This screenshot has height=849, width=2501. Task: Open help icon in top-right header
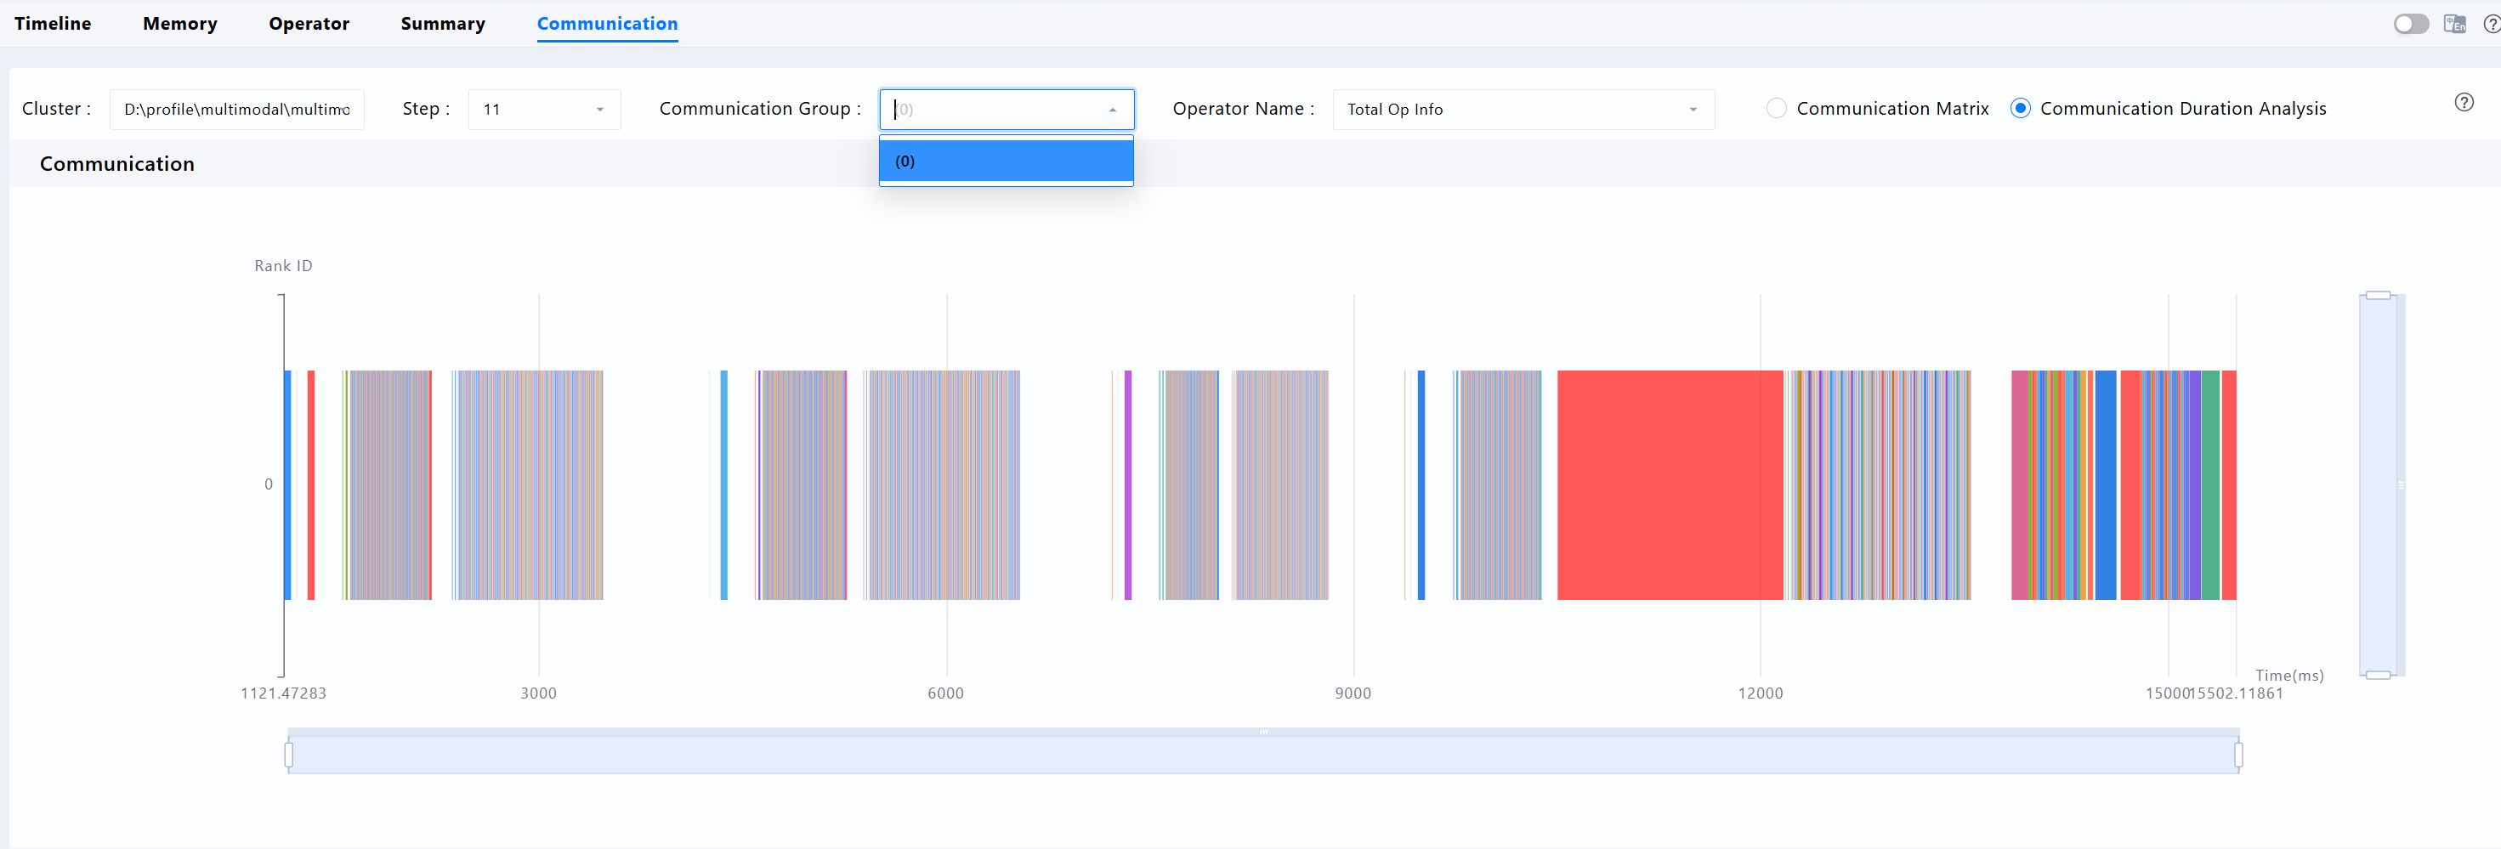2492,23
